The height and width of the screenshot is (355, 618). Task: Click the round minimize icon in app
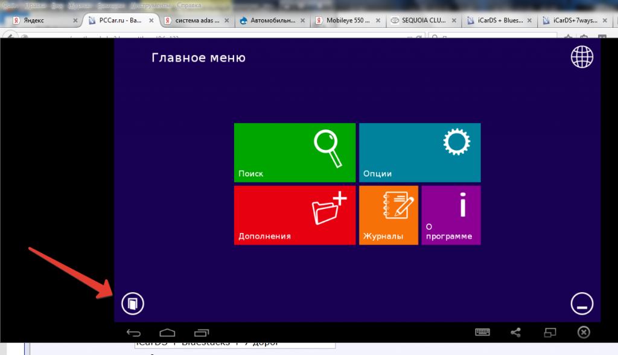click(582, 304)
